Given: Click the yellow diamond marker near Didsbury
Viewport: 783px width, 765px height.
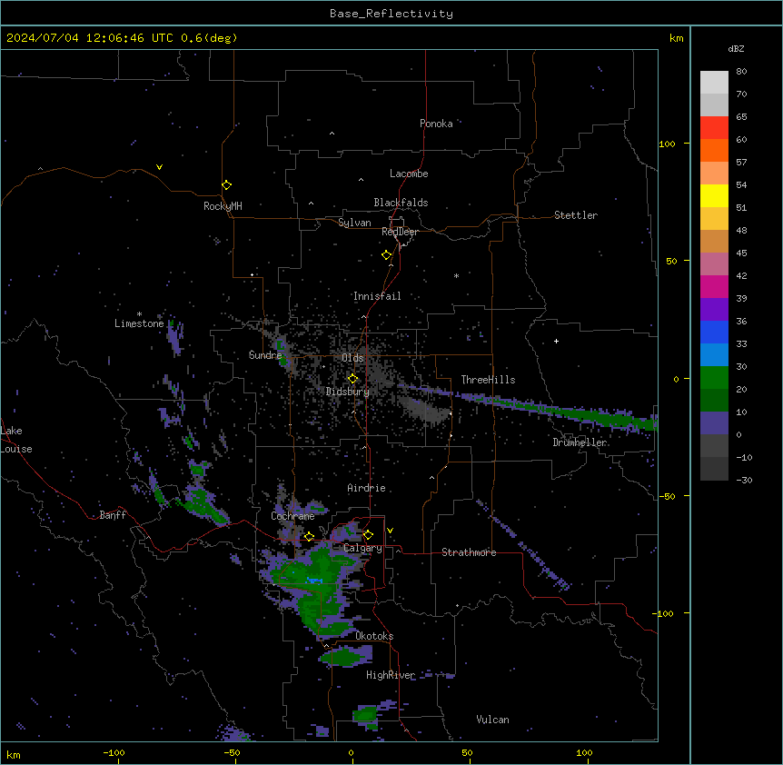Looking at the screenshot, I should (352, 379).
